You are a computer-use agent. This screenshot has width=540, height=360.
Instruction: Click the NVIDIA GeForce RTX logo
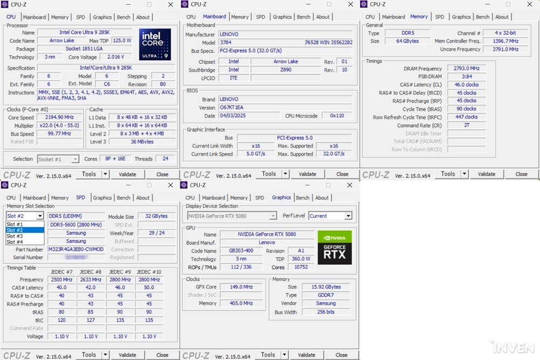(x=335, y=248)
